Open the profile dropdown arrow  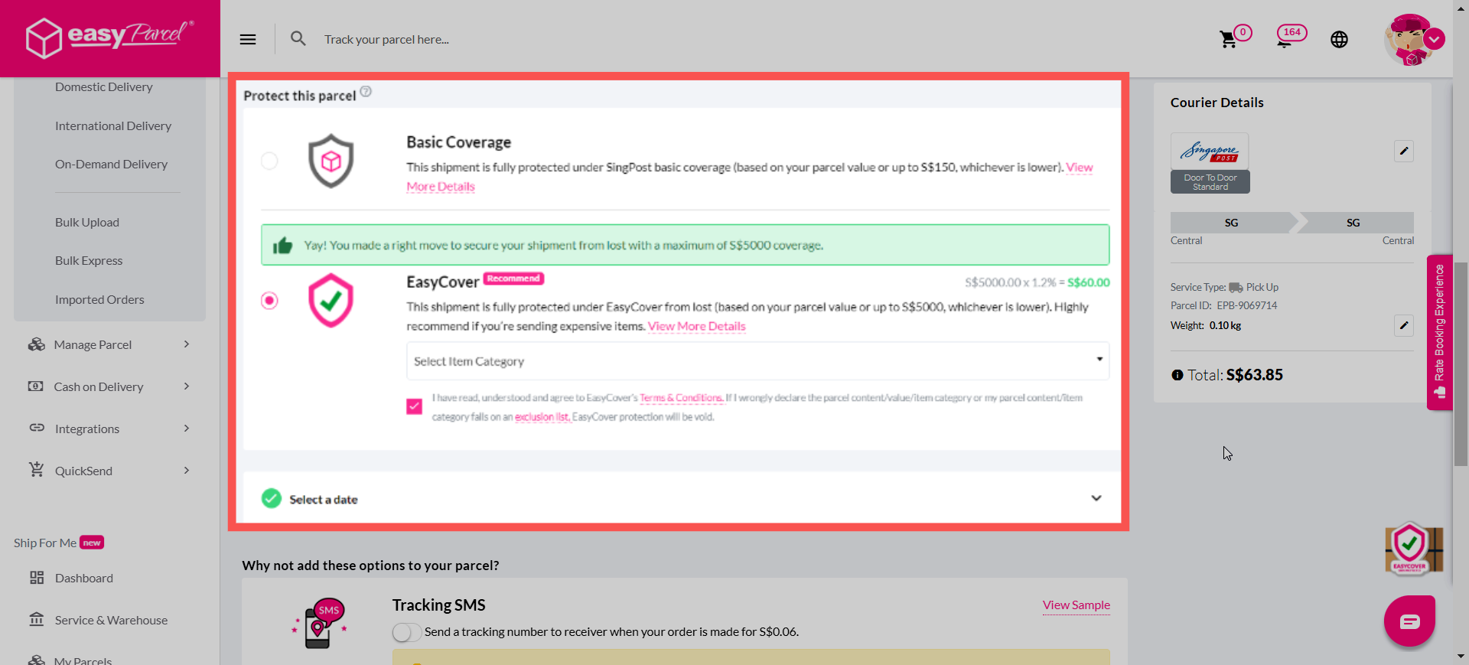1434,40
